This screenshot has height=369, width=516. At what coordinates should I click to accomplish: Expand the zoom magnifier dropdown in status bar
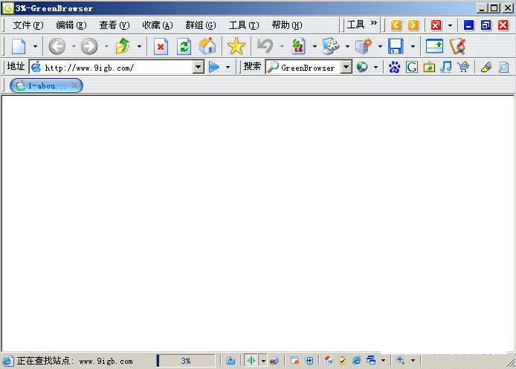(x=413, y=361)
